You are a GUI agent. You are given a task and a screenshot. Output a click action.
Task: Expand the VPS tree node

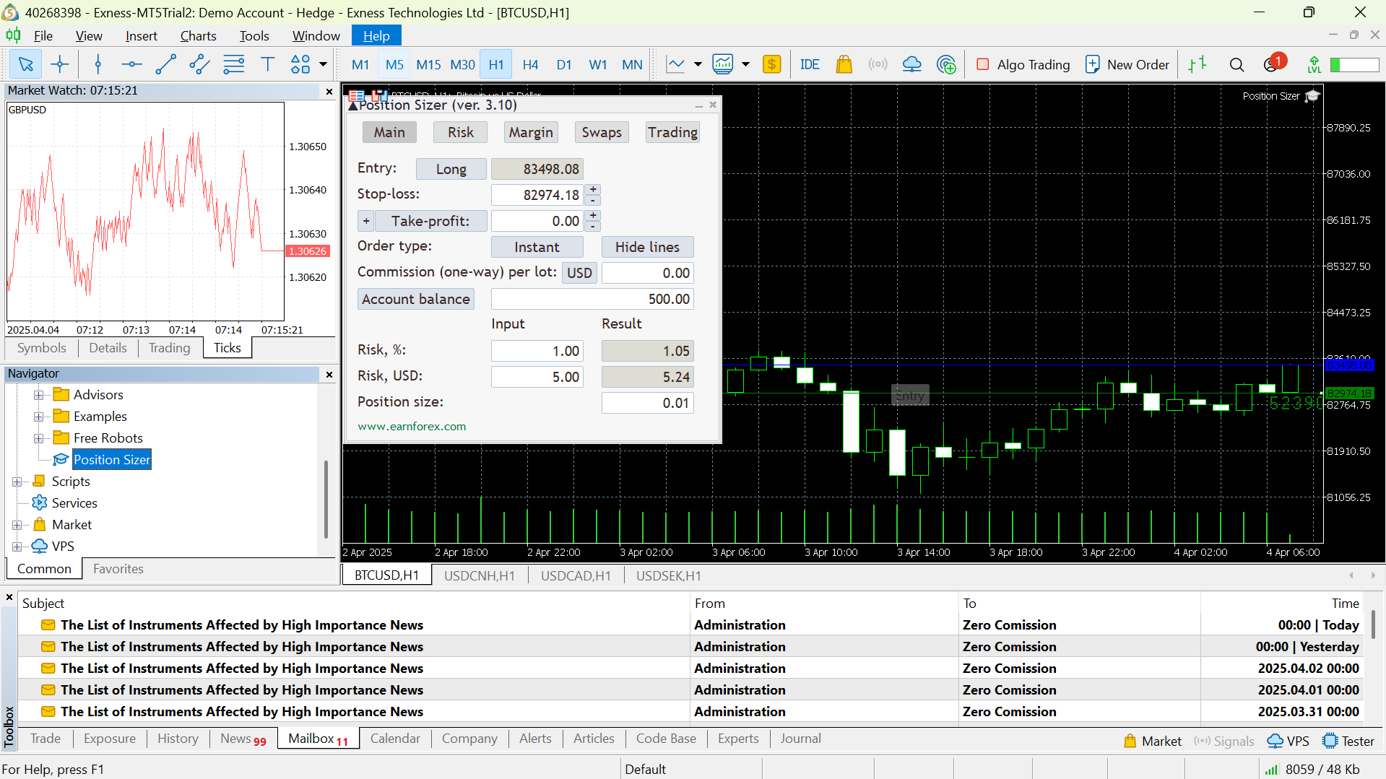17,547
